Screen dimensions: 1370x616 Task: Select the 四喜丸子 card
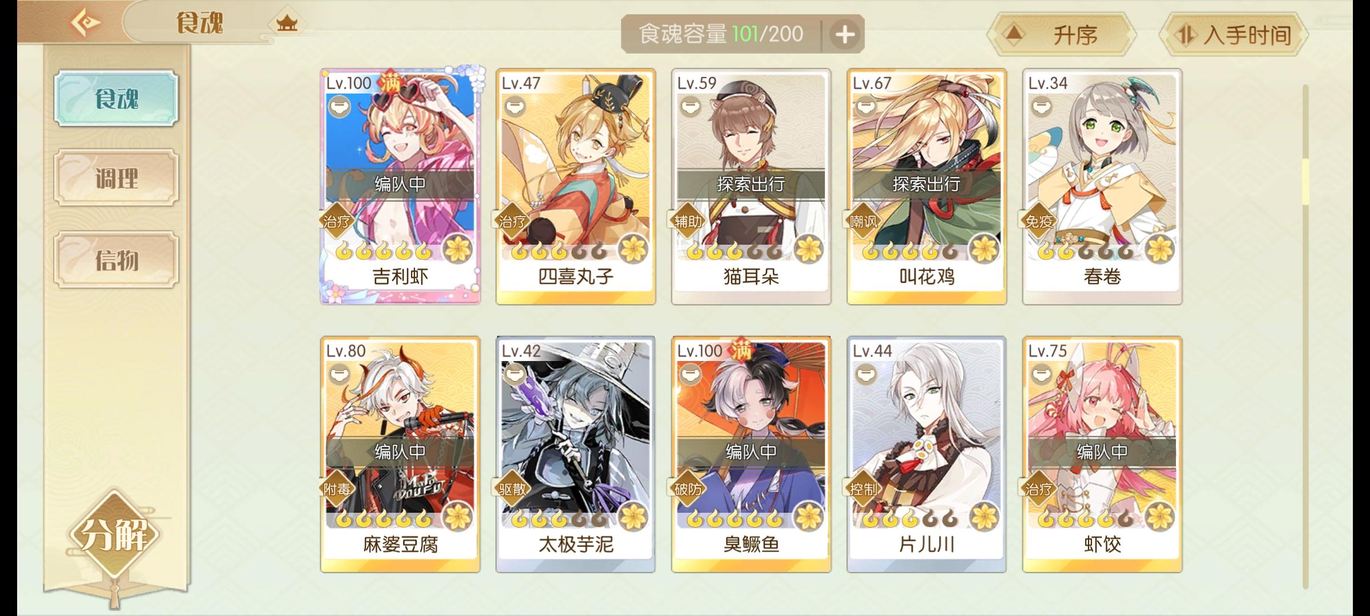[x=575, y=187]
